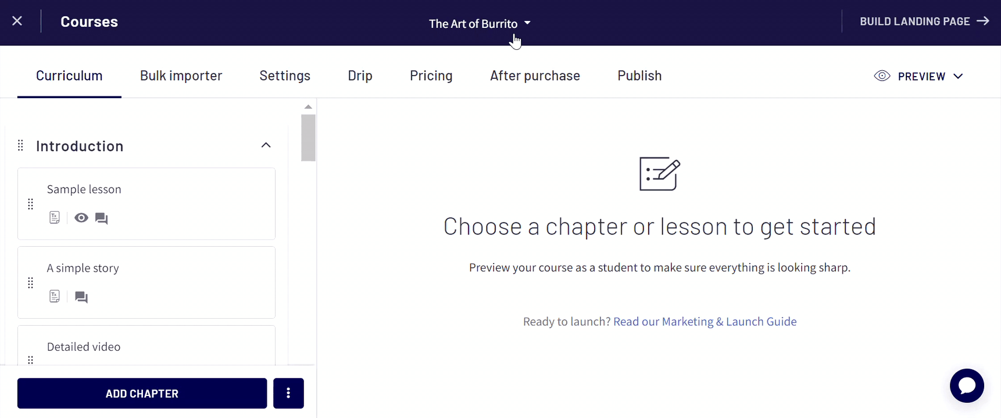Screen dimensions: 1001x418
Task: Close the Courses editor with the X
Action: (17, 21)
